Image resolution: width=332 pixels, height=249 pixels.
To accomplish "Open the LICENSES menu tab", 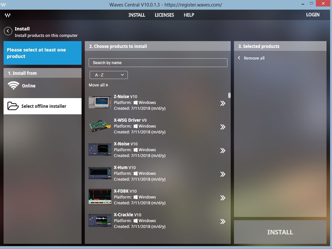I will pyautogui.click(x=164, y=15).
